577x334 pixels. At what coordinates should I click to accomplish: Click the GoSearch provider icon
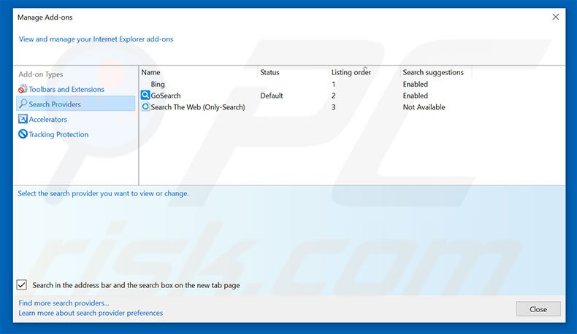[145, 96]
